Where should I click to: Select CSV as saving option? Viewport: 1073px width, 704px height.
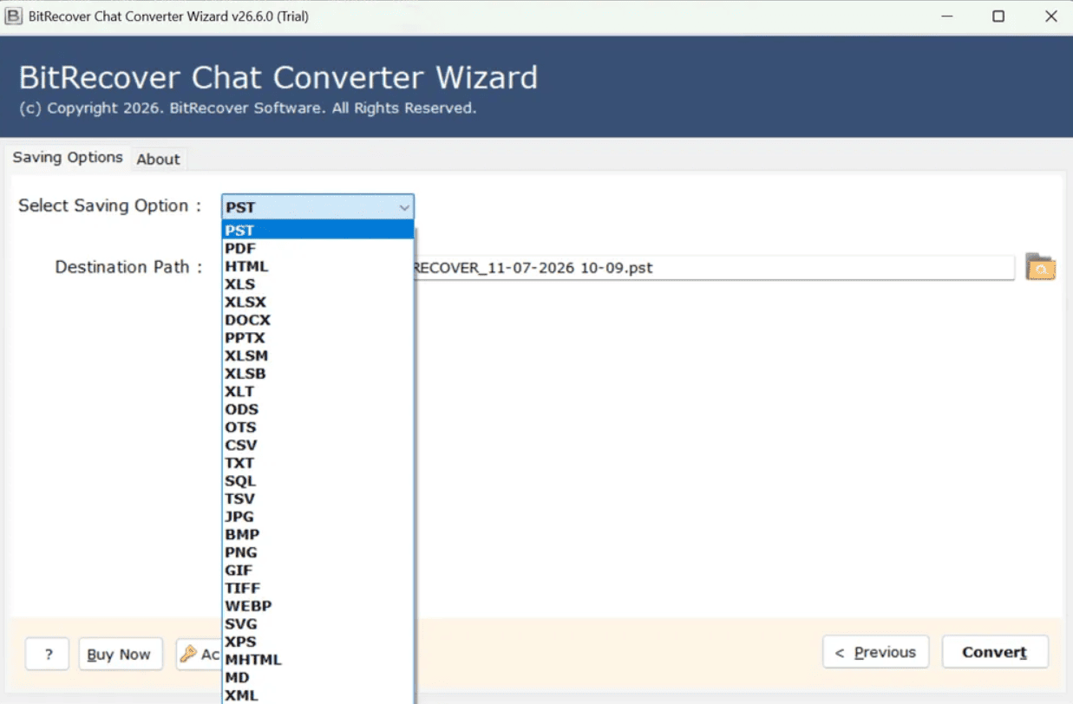click(317, 445)
